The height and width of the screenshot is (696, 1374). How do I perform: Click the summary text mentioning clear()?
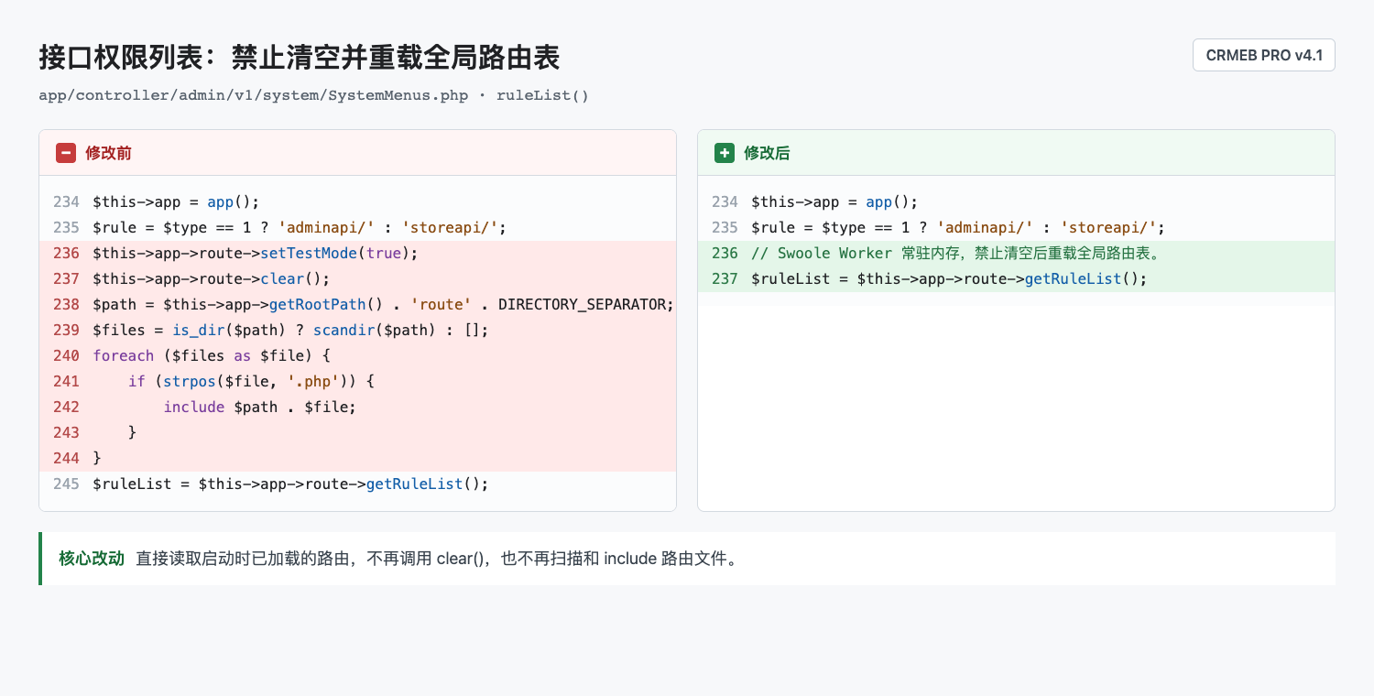437,559
